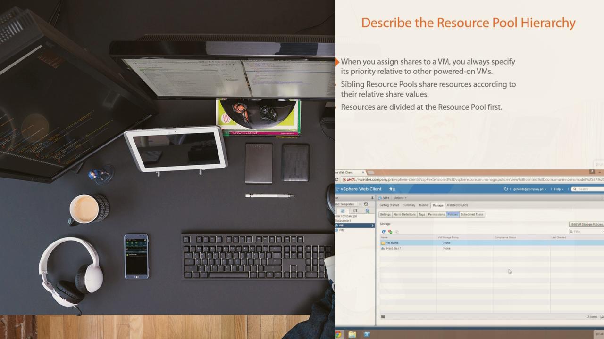Select VM2 in the inventory tree
604x339 pixels.
[342, 230]
